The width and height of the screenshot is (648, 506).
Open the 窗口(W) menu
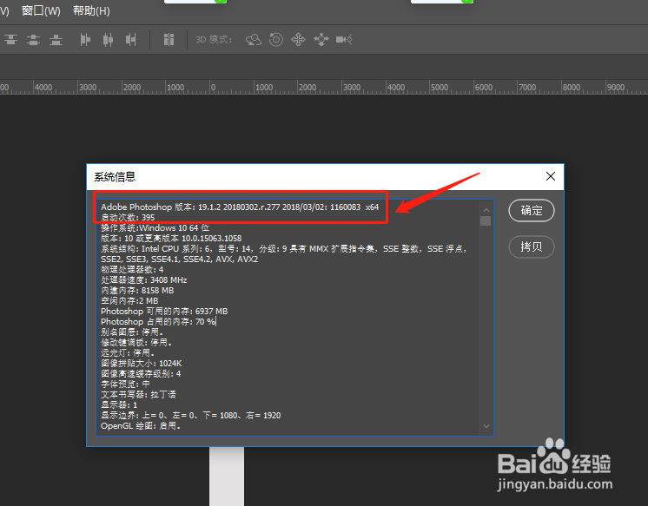(x=41, y=10)
